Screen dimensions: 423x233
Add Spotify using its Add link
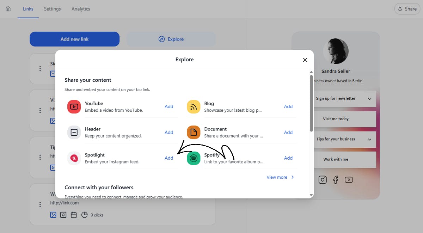coord(288,158)
